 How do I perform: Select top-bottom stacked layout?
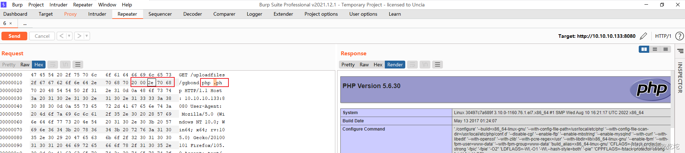tap(655, 49)
